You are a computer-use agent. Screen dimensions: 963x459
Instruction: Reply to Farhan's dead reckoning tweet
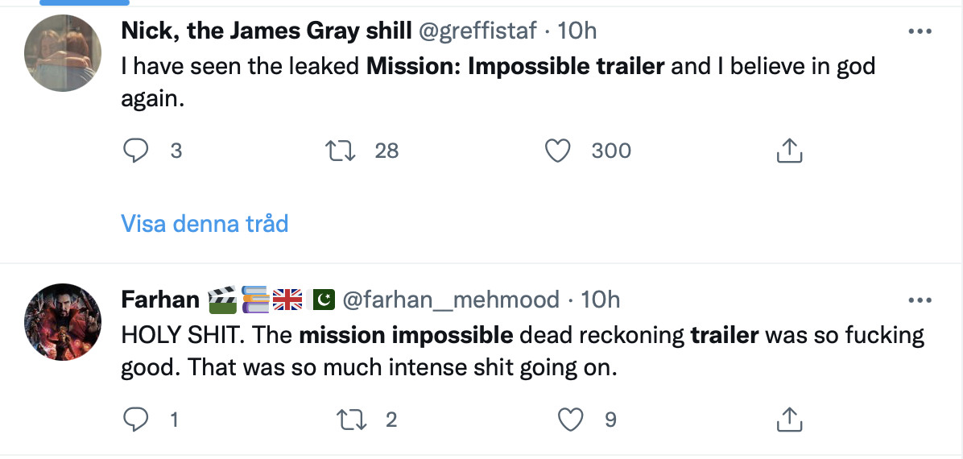(x=137, y=419)
